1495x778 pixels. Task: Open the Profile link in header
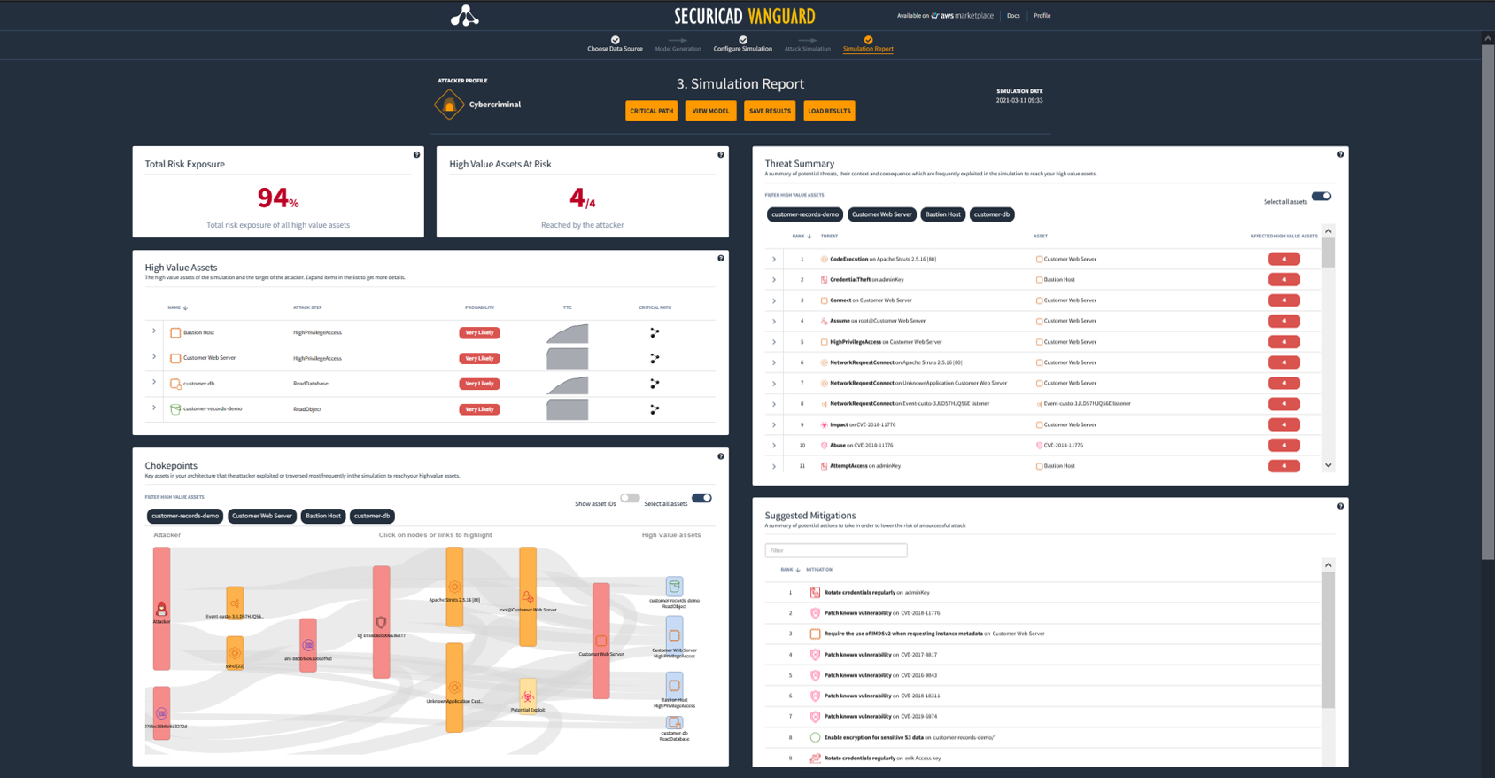pos(1042,16)
